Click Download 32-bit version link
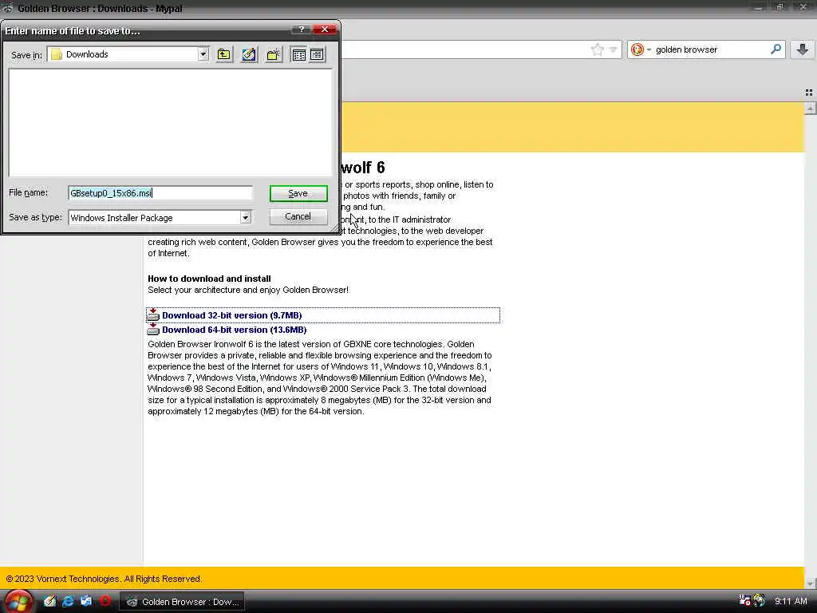This screenshot has width=817, height=613. tap(232, 315)
